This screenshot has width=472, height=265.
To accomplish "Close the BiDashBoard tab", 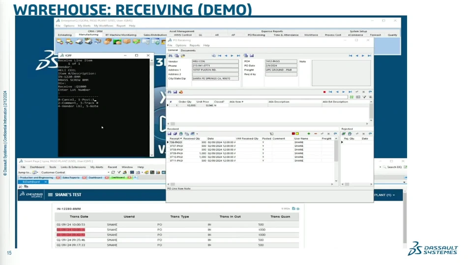I will point(45,182).
